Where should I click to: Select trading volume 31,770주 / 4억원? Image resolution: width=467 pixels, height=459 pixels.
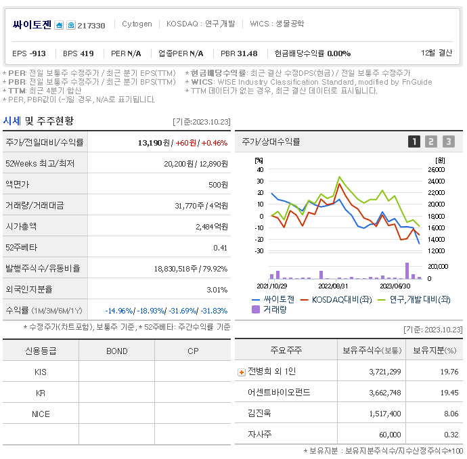[x=201, y=206]
